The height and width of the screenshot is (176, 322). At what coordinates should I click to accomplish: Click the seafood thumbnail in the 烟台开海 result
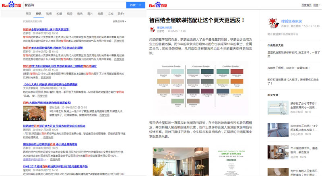click(35, 114)
